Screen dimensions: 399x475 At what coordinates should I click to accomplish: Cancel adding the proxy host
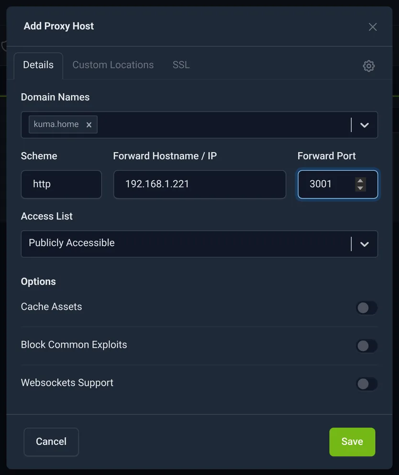coord(51,442)
